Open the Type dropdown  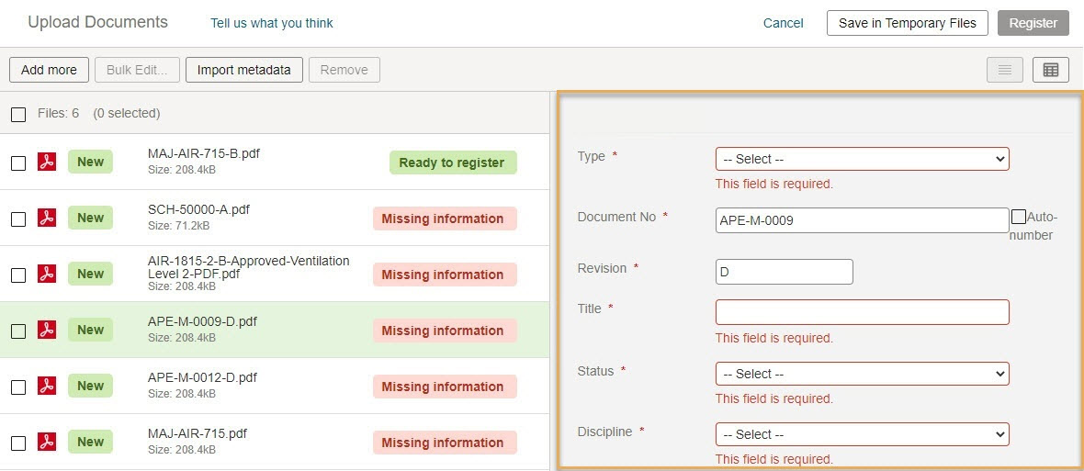click(862, 159)
